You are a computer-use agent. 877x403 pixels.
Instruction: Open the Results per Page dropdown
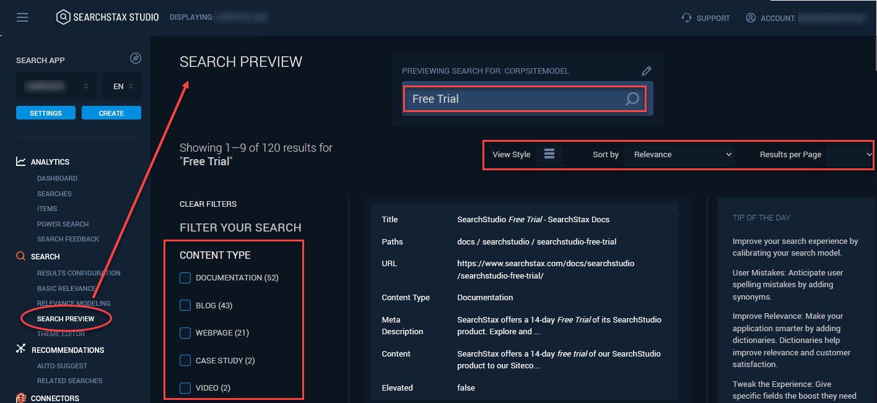(x=850, y=155)
